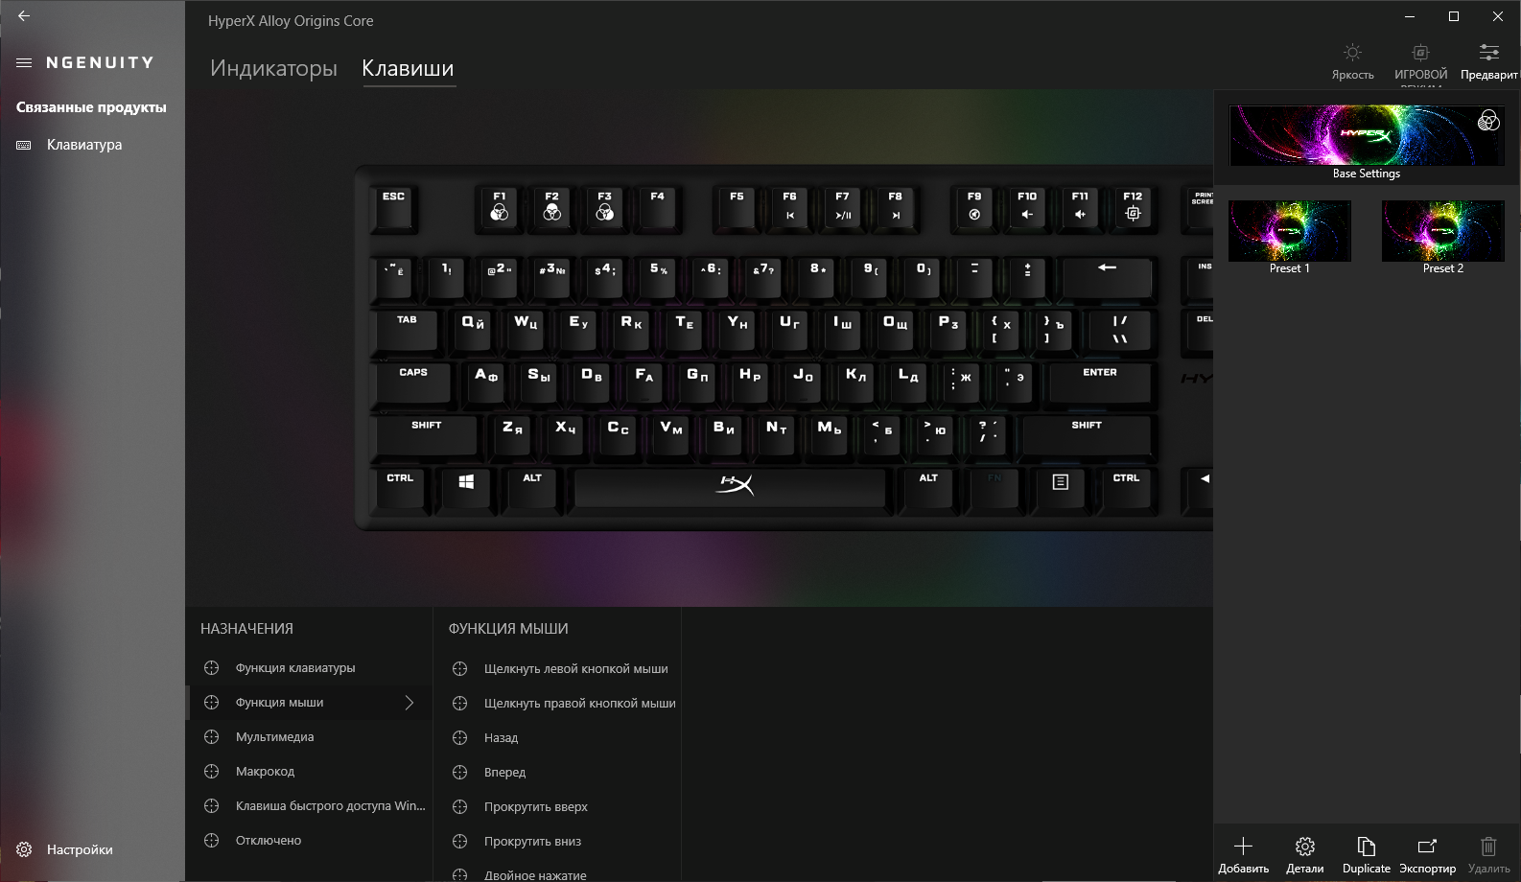Open preset Детали gear
Viewport: 1521px width, 882px height.
point(1304,854)
